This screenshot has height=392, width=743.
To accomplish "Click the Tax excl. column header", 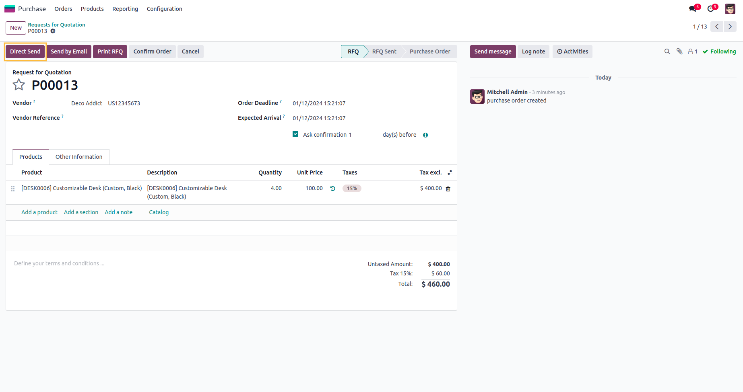I will click(x=430, y=172).
